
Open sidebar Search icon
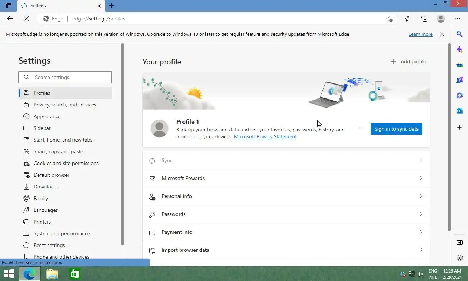coord(460,34)
